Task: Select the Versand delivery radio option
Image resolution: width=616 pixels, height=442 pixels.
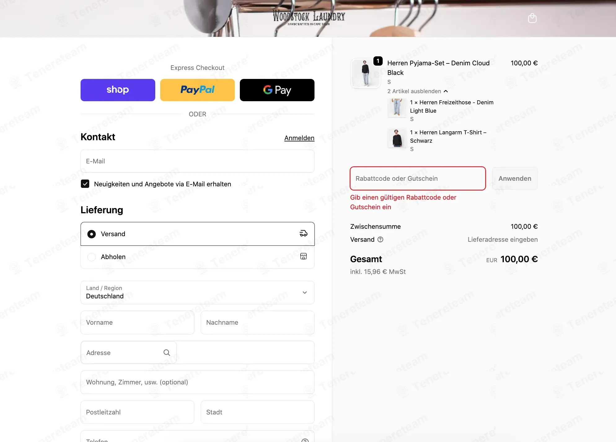Action: (x=91, y=234)
